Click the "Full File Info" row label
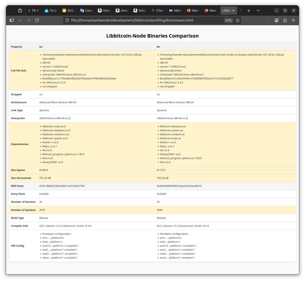Viewport: 305px width, 281px height. [19, 70]
